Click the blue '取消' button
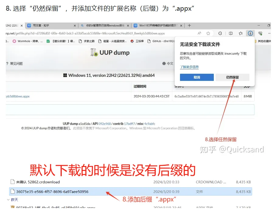 point(197,77)
